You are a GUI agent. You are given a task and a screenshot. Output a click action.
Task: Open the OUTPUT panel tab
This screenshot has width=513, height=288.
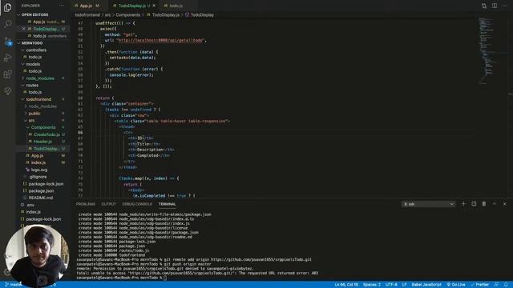(109, 204)
